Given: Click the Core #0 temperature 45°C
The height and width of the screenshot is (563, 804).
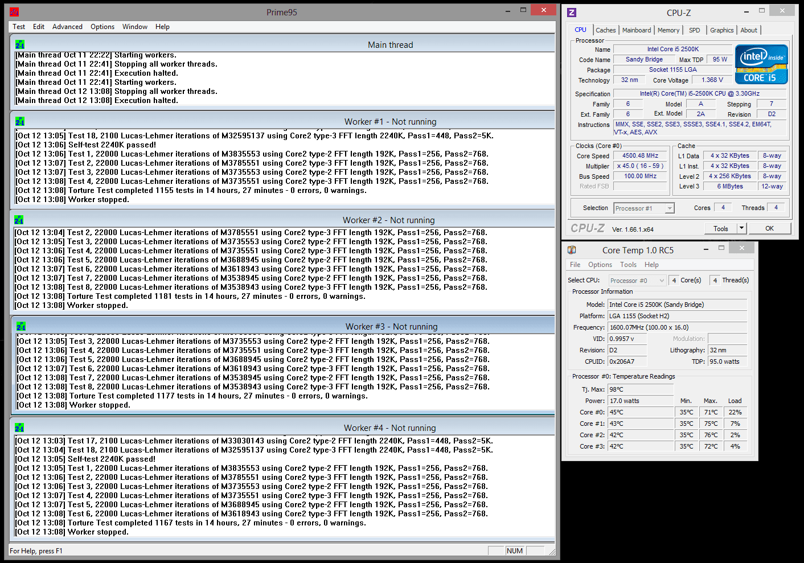Looking at the screenshot, I should pyautogui.click(x=641, y=412).
